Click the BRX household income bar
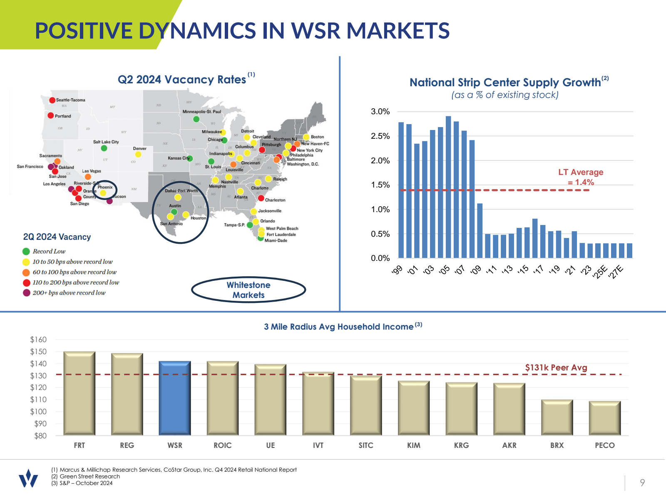This screenshot has width=666, height=500. (557, 417)
